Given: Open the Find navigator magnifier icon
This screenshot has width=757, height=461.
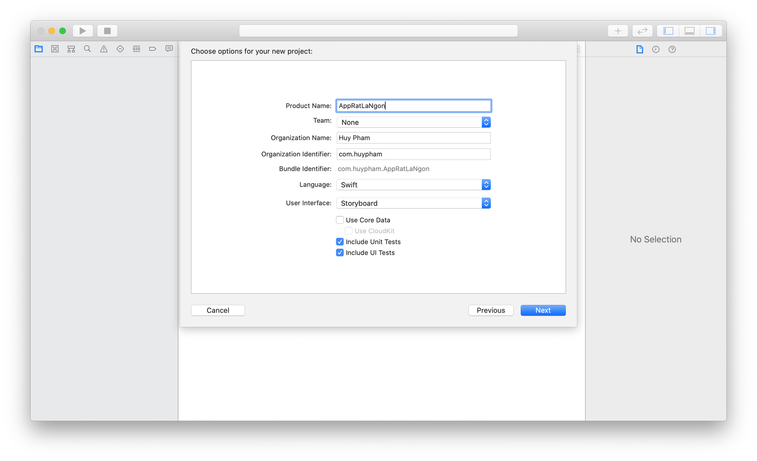Looking at the screenshot, I should pyautogui.click(x=87, y=49).
